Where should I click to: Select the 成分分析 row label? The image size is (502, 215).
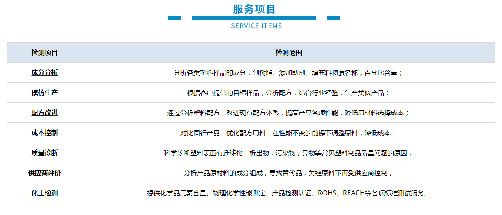pos(45,72)
